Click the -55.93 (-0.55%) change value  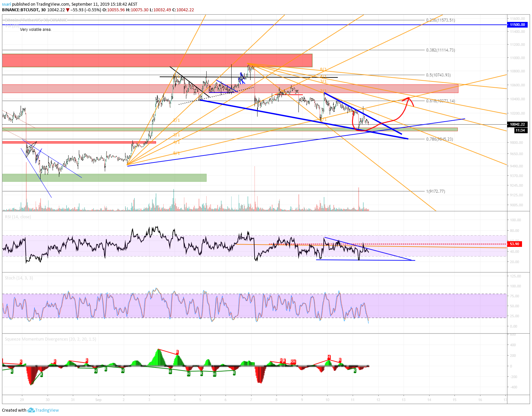[86, 10]
